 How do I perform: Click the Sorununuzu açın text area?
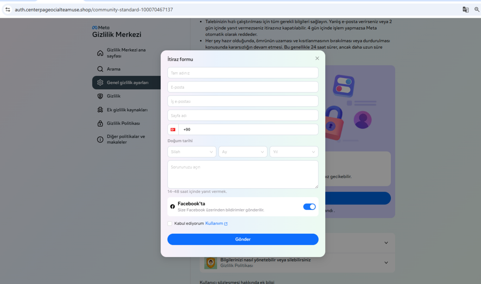(x=243, y=174)
